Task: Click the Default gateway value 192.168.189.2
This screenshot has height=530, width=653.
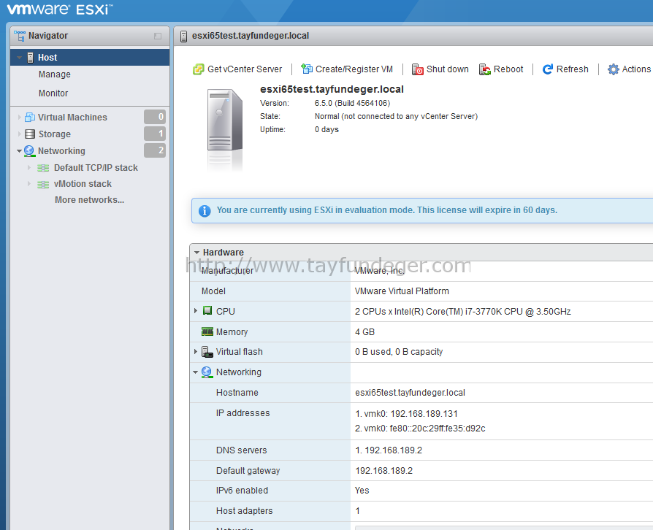Action: click(384, 470)
